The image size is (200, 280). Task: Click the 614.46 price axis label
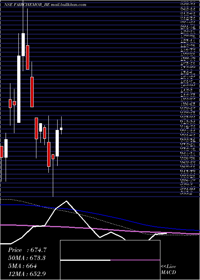(x=188, y=171)
